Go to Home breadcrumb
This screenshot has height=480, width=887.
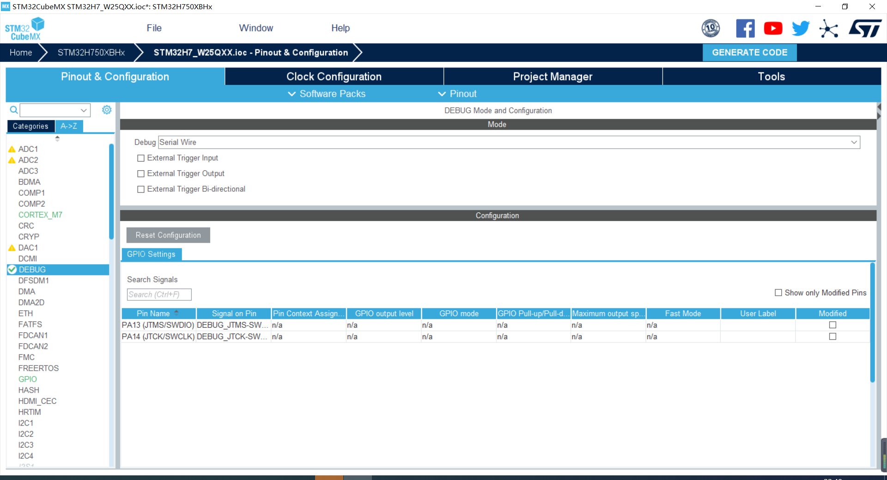pyautogui.click(x=21, y=53)
